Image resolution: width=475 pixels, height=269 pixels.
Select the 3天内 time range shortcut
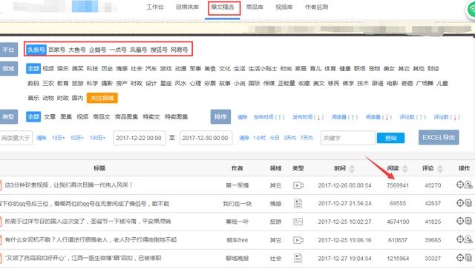[289, 138]
